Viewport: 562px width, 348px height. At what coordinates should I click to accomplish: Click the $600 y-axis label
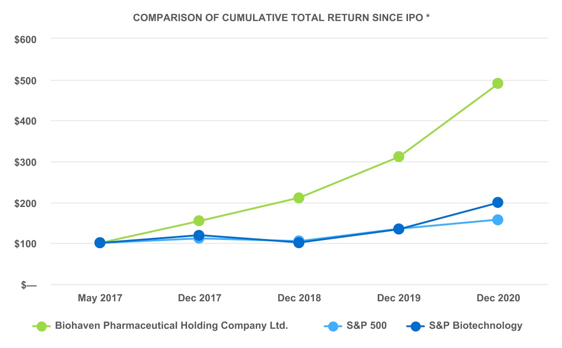tap(25, 39)
